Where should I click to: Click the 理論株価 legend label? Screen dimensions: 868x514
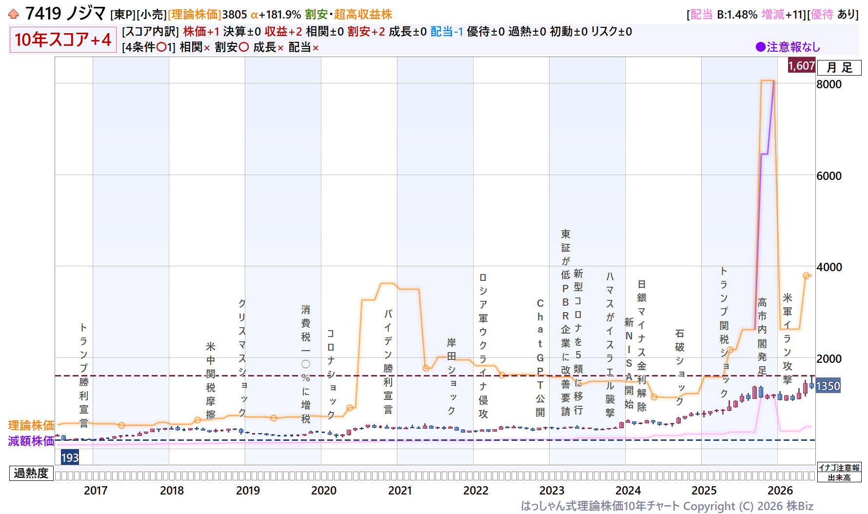(31, 425)
